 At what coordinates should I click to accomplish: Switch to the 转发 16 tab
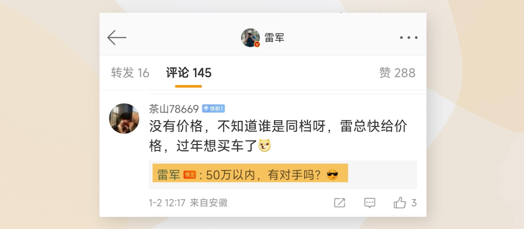click(x=131, y=73)
